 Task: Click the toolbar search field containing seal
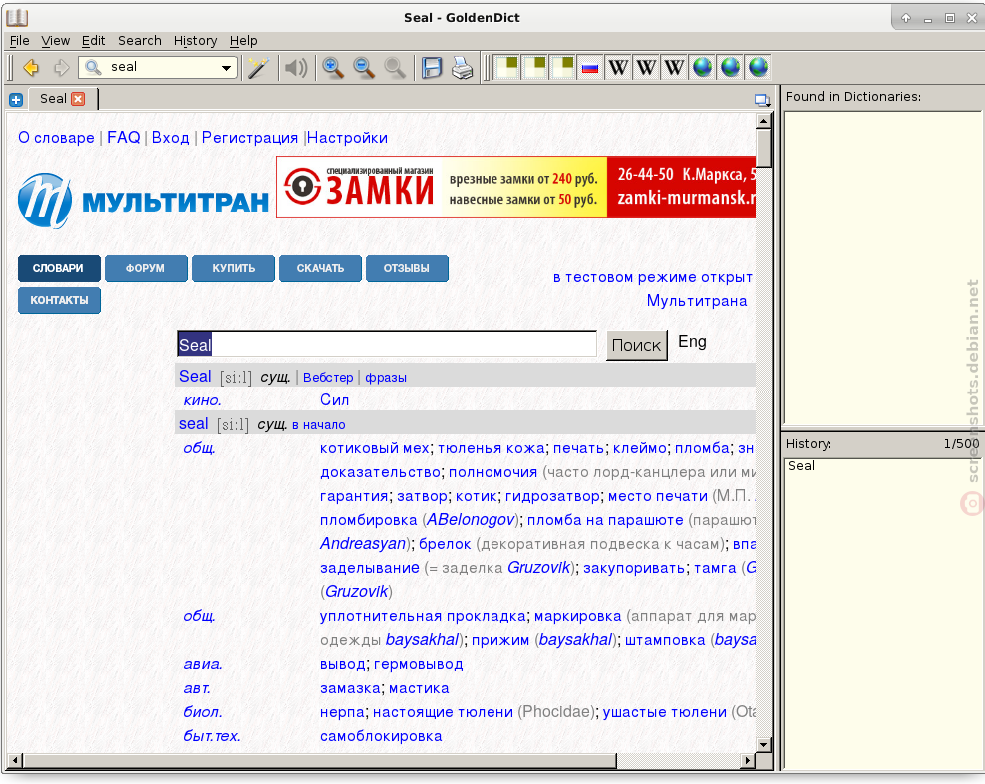(x=158, y=67)
